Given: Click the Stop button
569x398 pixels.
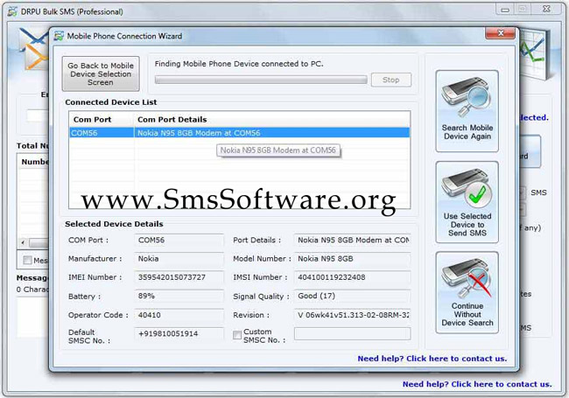Looking at the screenshot, I should (x=390, y=80).
